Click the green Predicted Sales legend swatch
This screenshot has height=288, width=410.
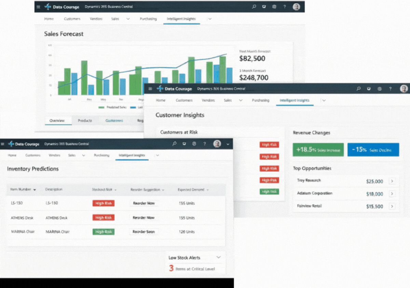click(101, 107)
